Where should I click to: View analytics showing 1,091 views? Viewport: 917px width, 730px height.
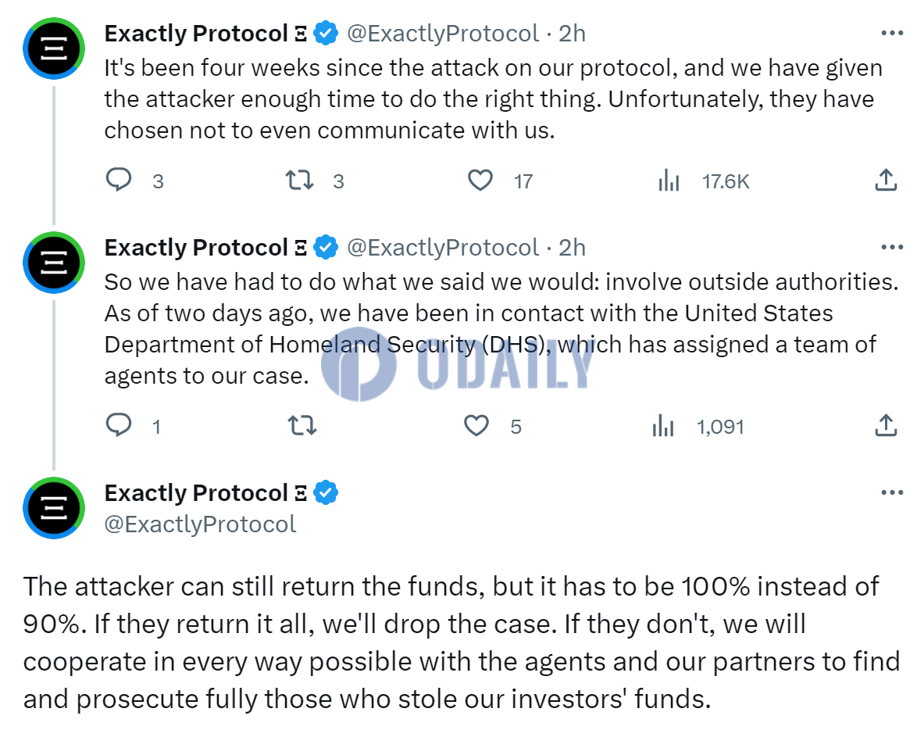pyautogui.click(x=663, y=426)
